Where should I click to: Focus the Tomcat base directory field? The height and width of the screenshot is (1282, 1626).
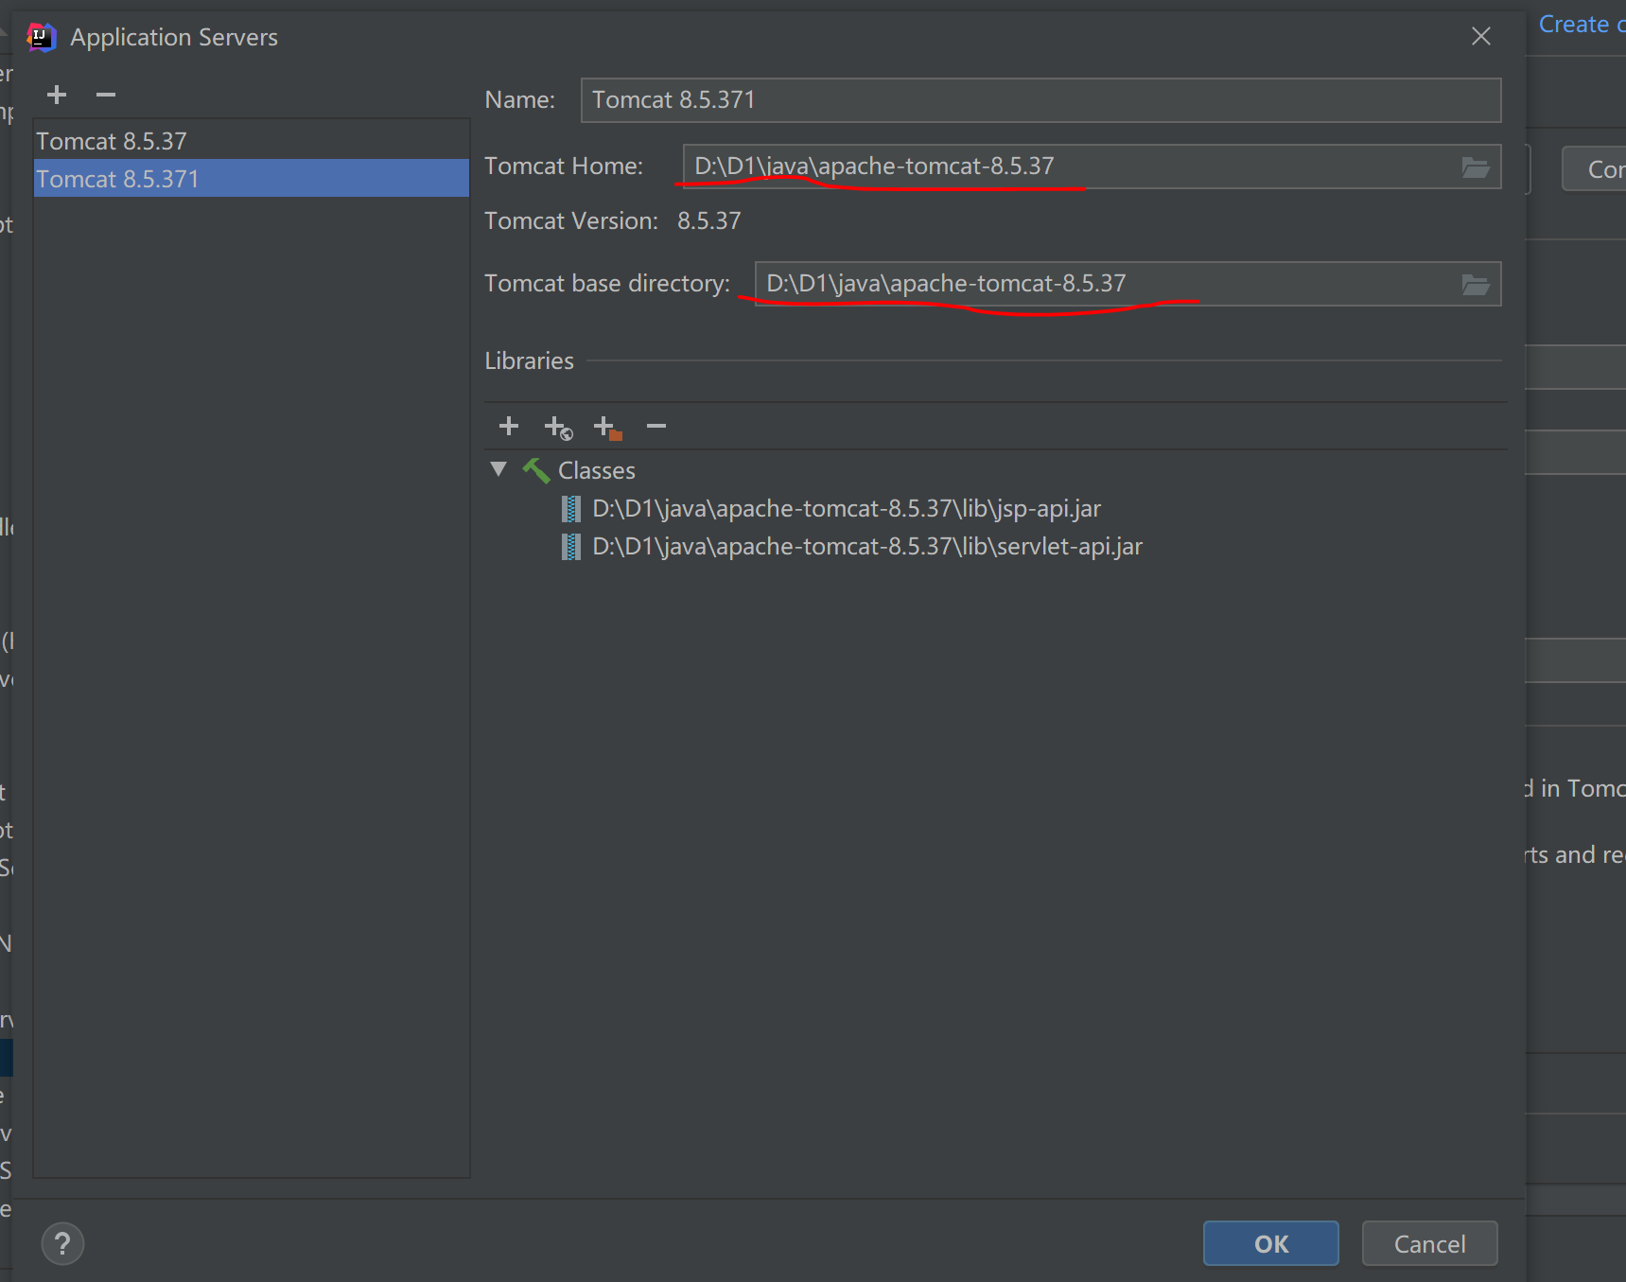1097,284
